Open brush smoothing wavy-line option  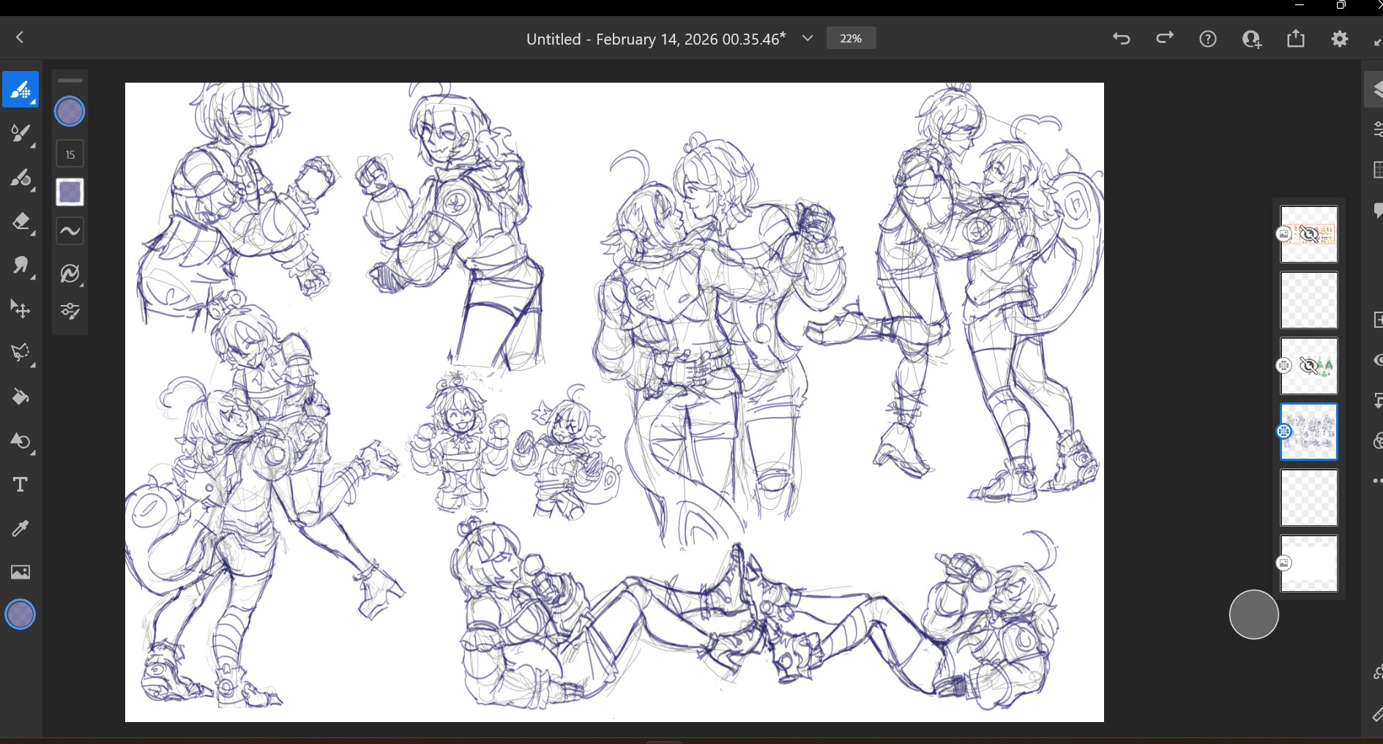pyautogui.click(x=70, y=231)
